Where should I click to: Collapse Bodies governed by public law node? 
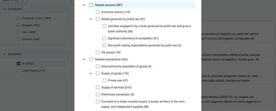tap(91, 19)
